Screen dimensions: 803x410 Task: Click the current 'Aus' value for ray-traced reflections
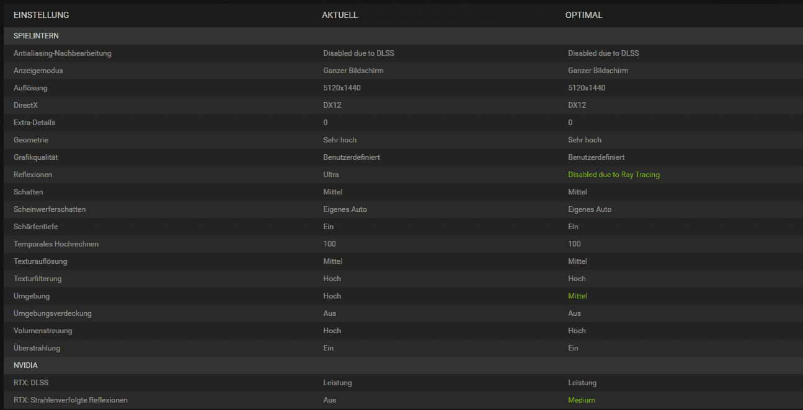[x=329, y=400]
